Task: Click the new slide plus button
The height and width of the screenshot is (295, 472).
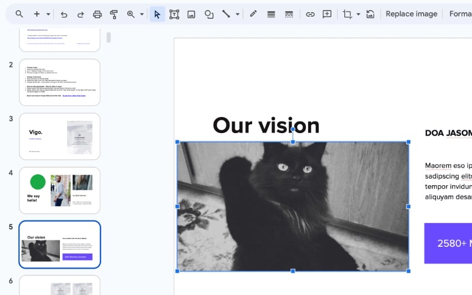Action: pos(37,14)
